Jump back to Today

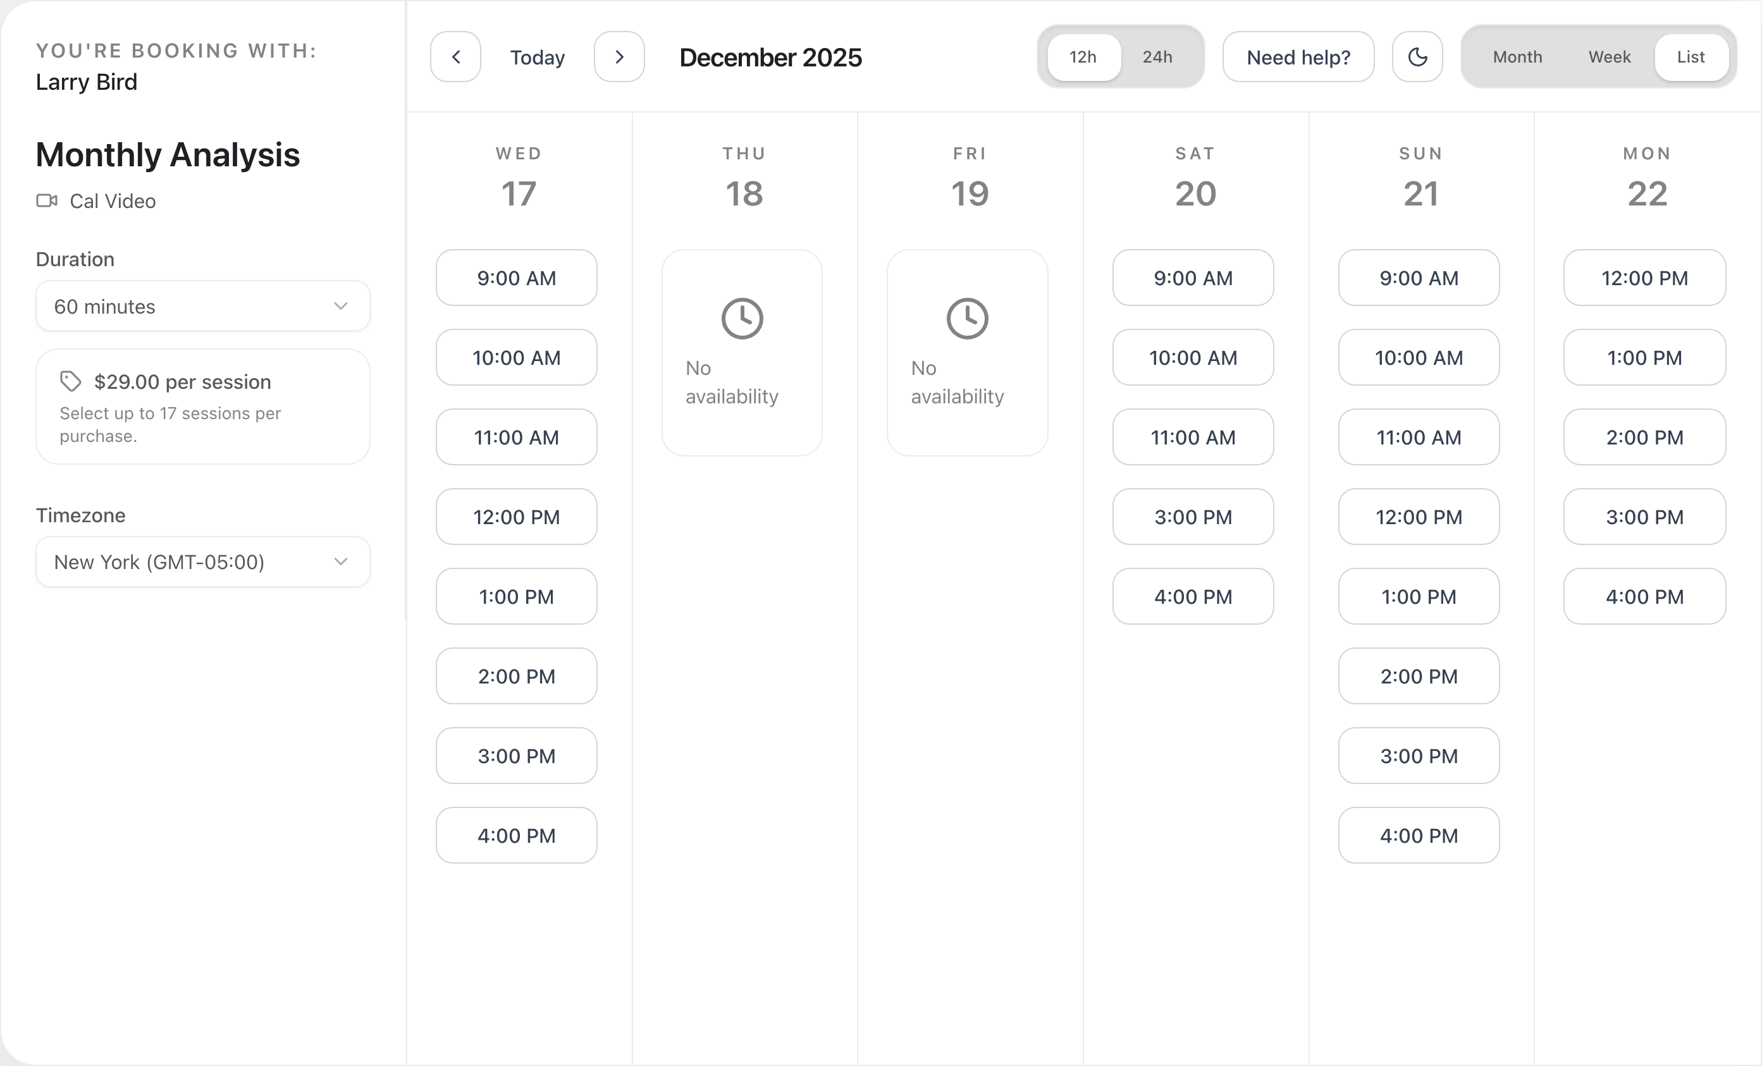click(x=537, y=56)
